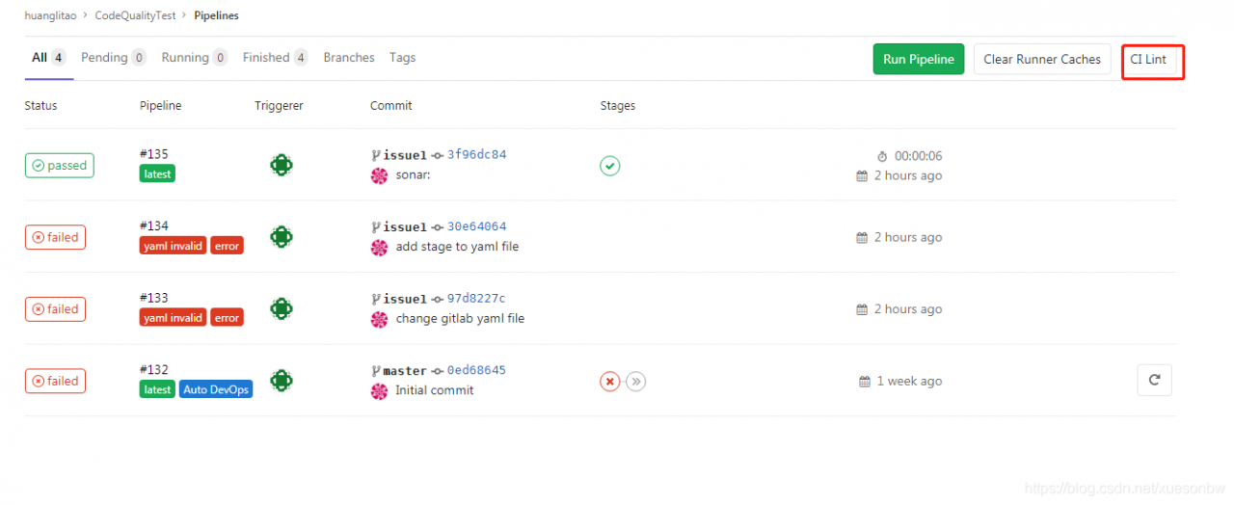Click the failed stage X icon for #132
Viewport: 1234px width, 505px height.
pyautogui.click(x=609, y=382)
